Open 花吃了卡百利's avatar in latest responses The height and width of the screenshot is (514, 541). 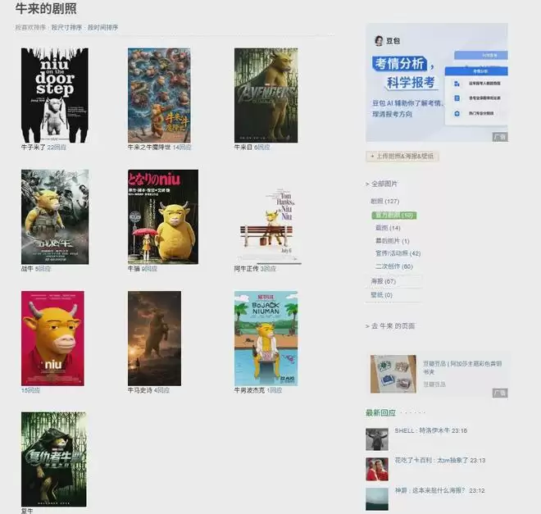click(x=377, y=469)
